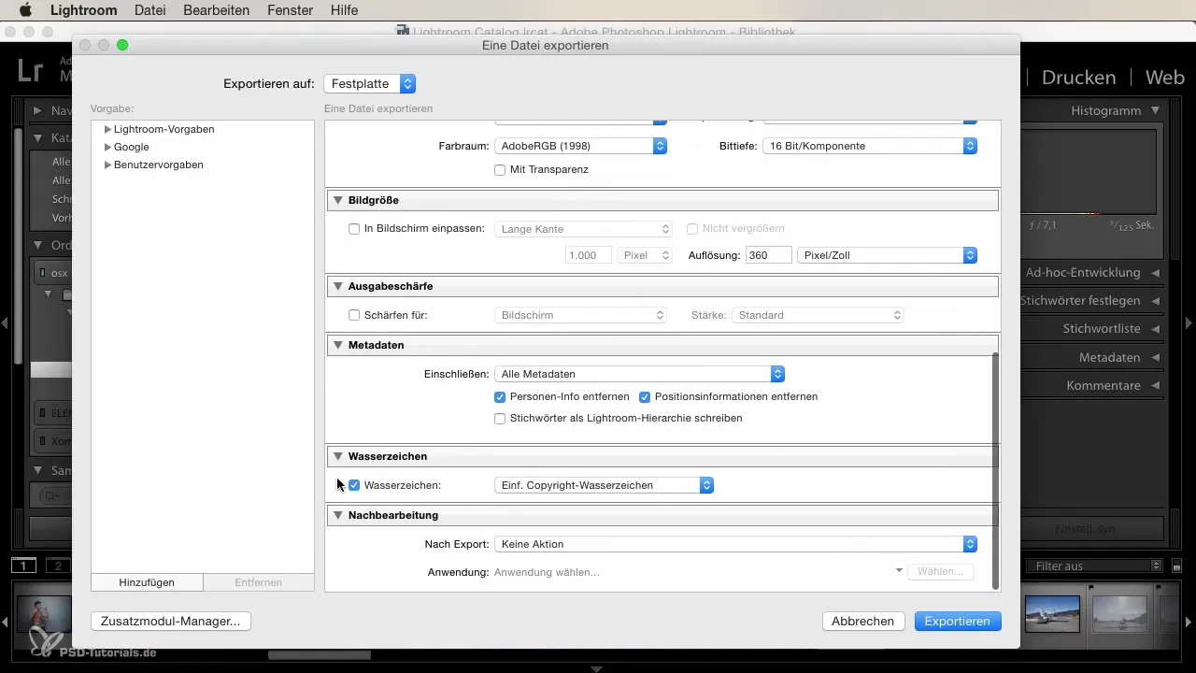Open the Zusatzmodul-Manager

pos(171,621)
